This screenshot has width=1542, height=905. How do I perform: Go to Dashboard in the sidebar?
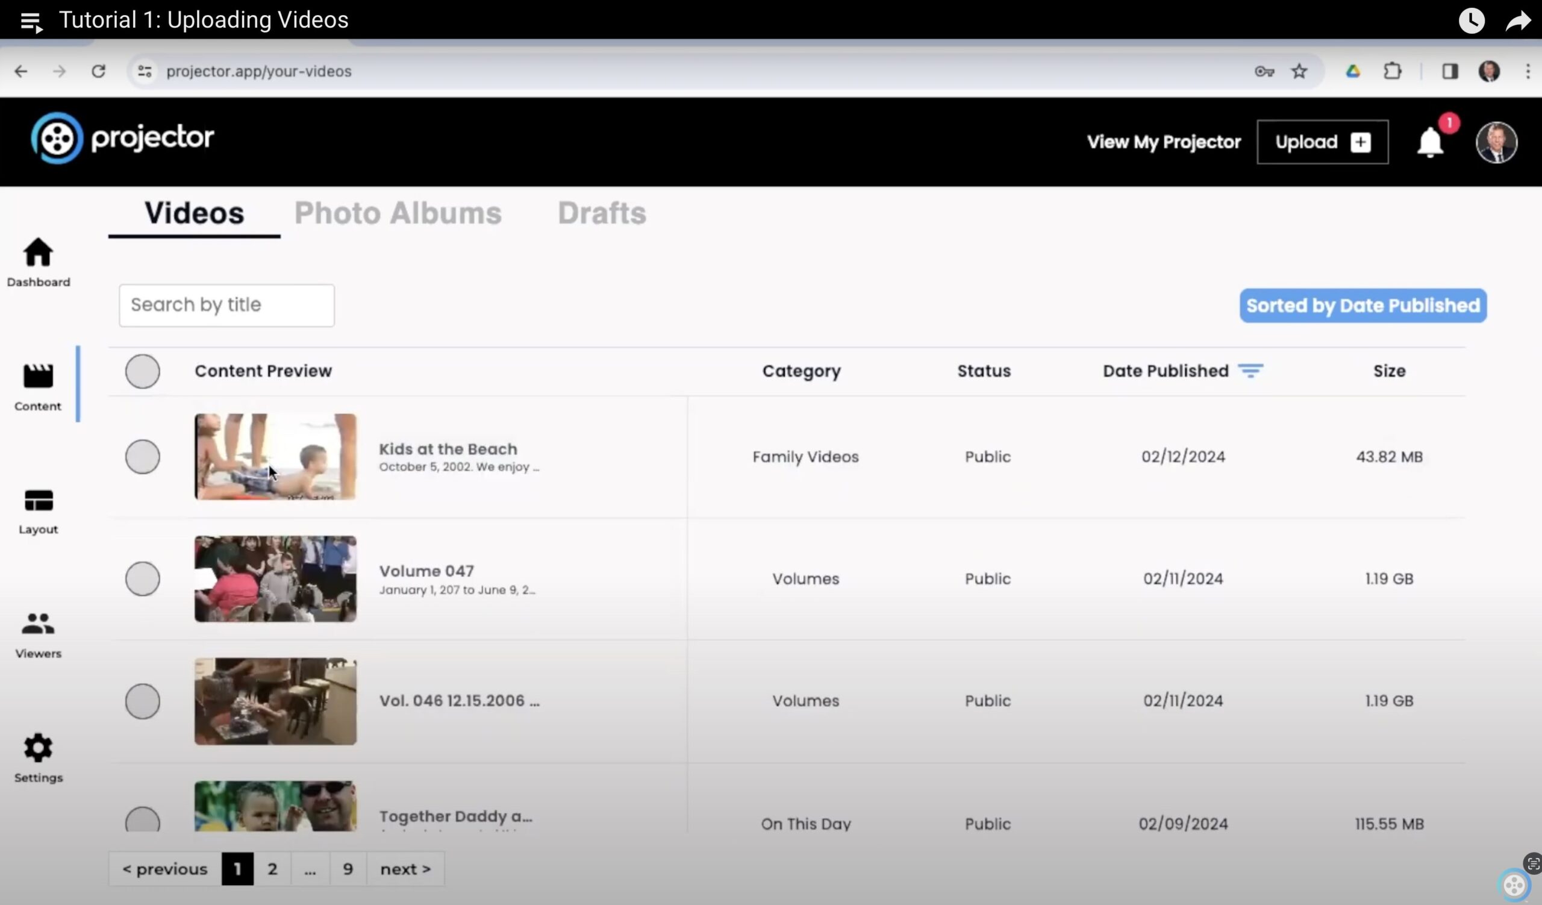[x=38, y=263]
